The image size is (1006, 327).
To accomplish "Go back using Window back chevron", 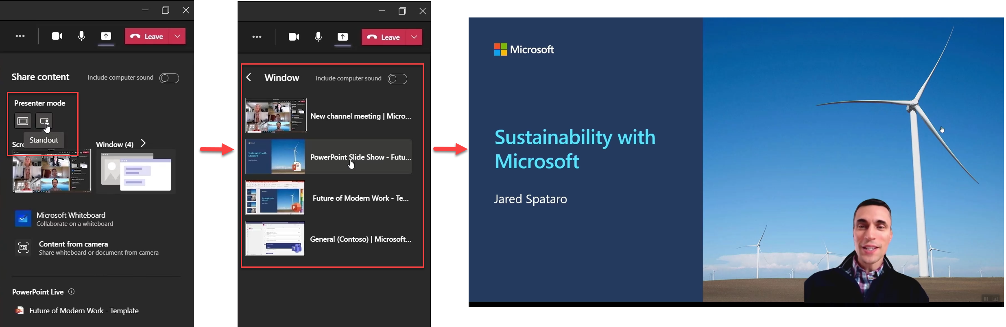I will tap(249, 78).
